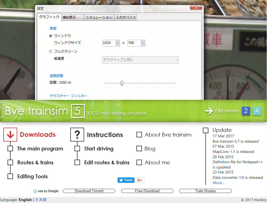Click the Bve trainsim 5 logo box

click(78, 111)
